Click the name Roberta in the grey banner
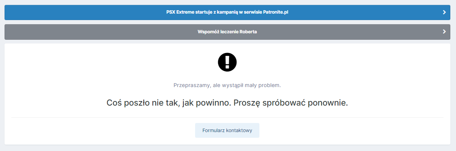 248,32
